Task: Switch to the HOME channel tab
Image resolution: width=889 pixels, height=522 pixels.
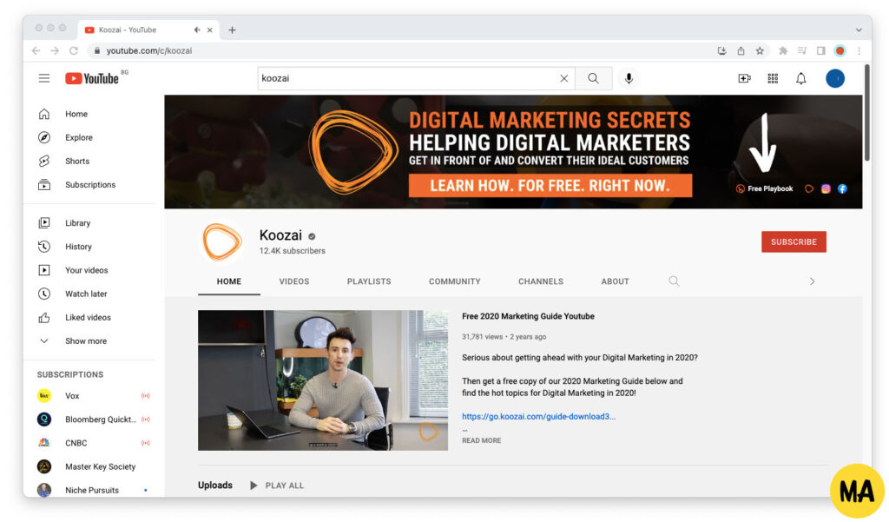Action: click(x=229, y=281)
